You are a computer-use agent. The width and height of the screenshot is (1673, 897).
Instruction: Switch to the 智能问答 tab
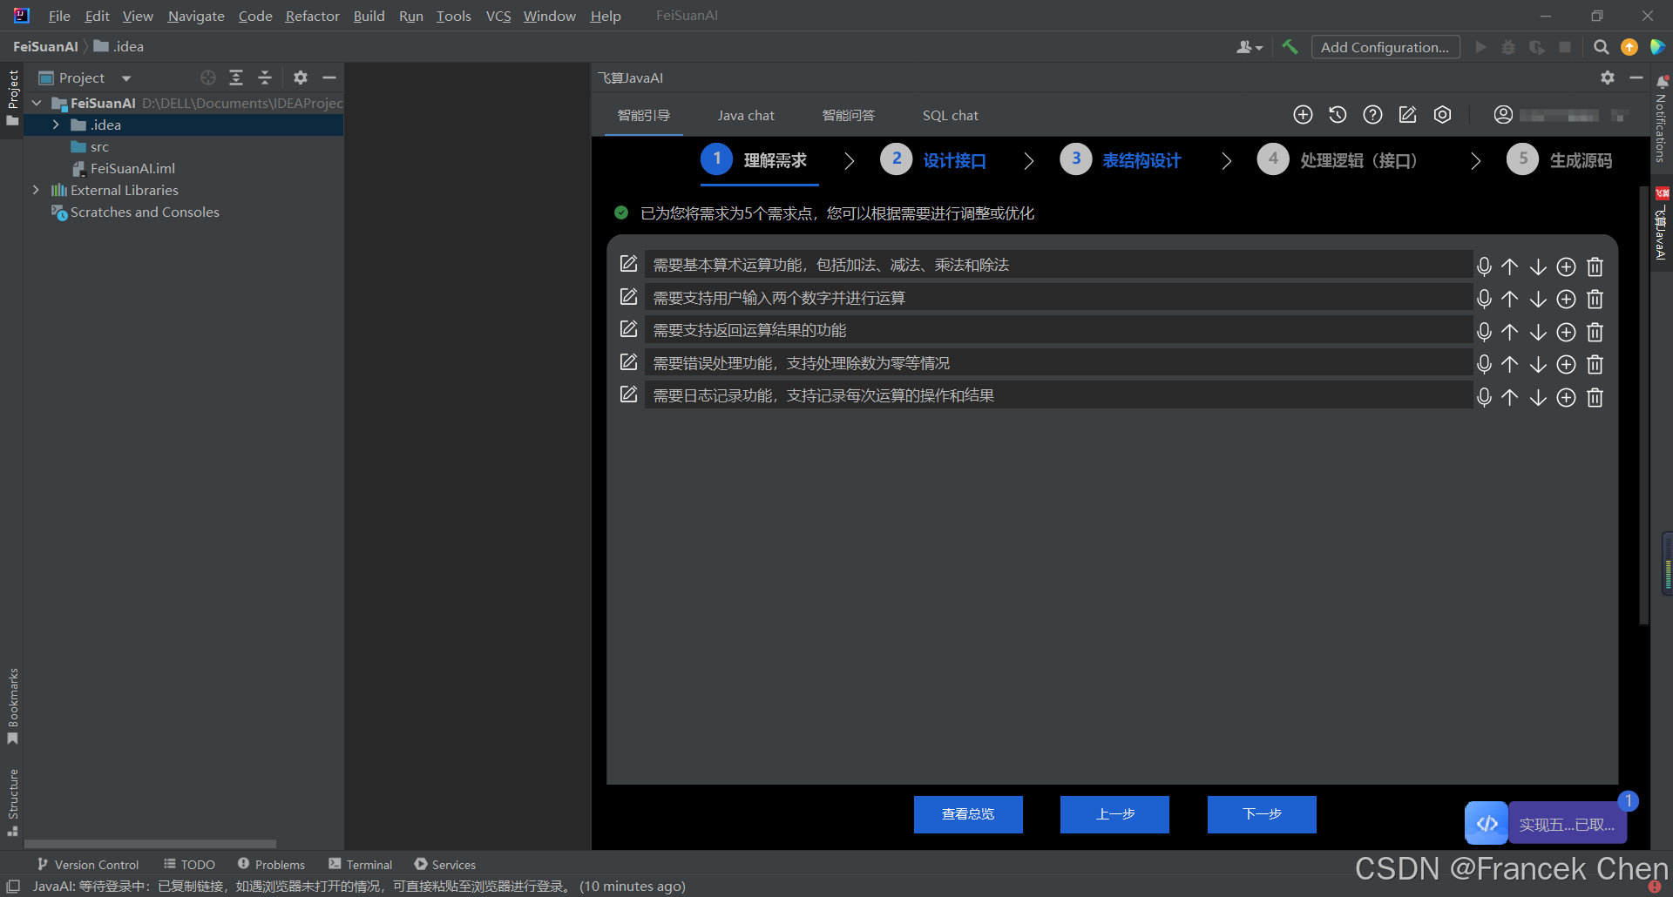[x=848, y=115]
